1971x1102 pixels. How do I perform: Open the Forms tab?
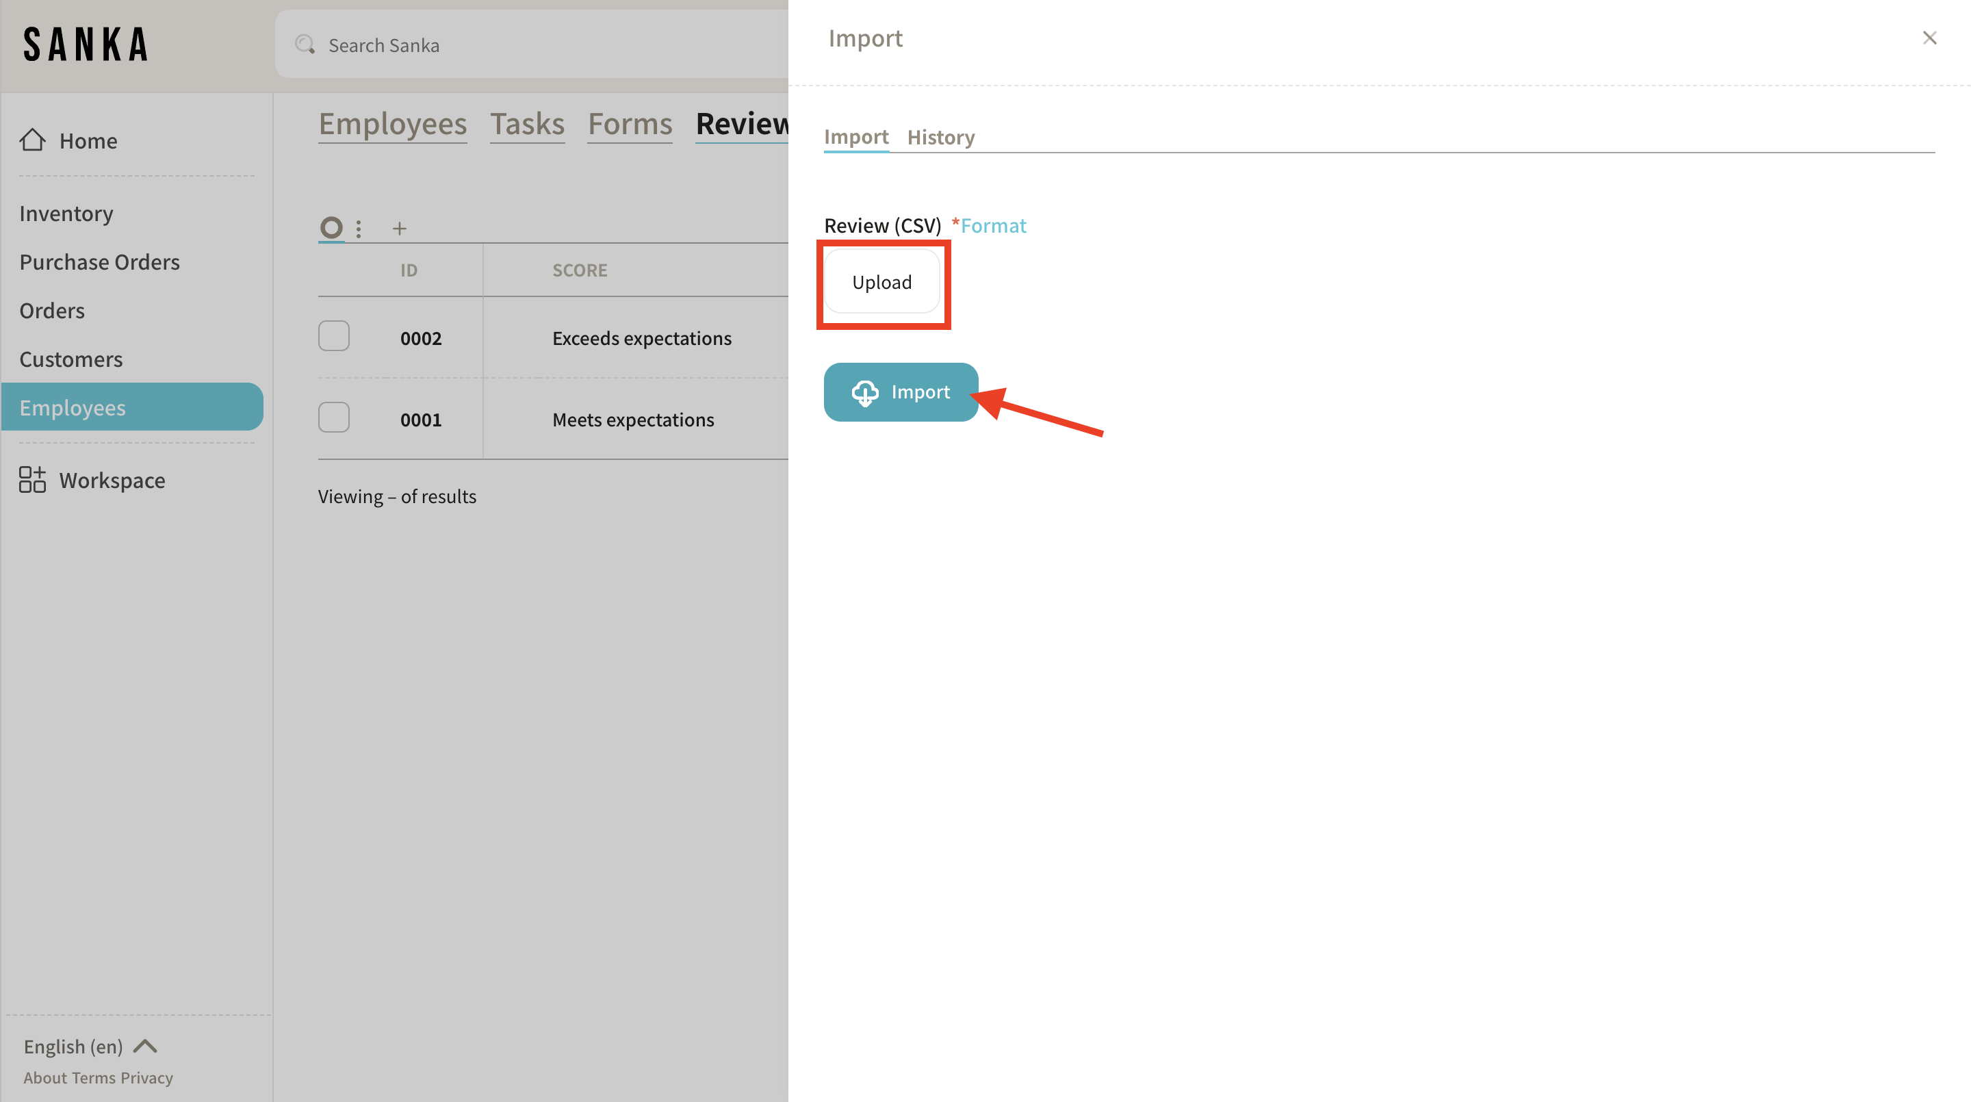630,124
